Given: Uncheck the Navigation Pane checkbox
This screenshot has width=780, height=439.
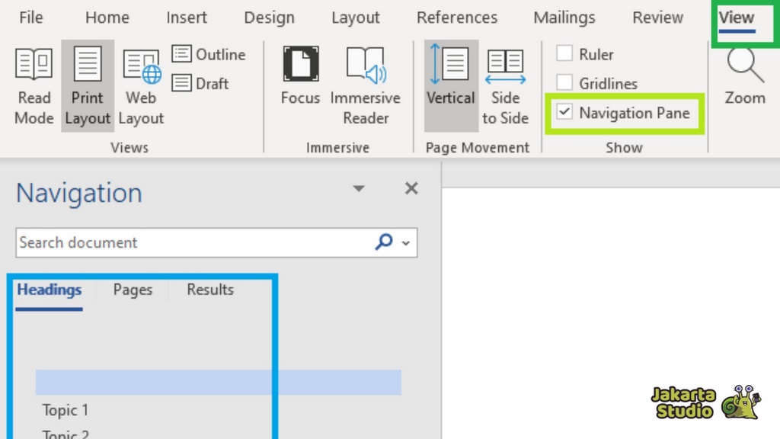Looking at the screenshot, I should tap(564, 113).
